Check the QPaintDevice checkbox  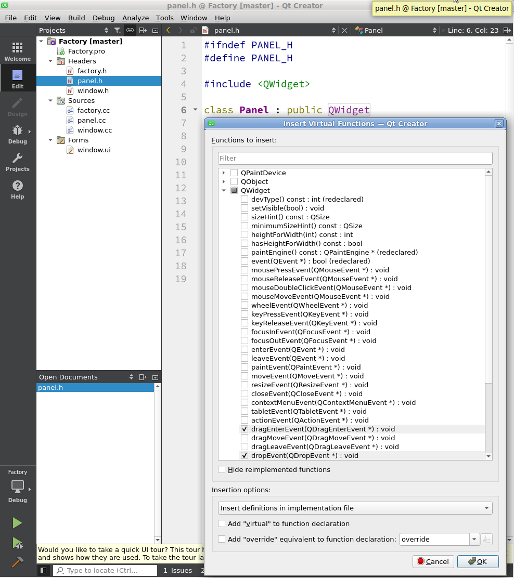(234, 173)
